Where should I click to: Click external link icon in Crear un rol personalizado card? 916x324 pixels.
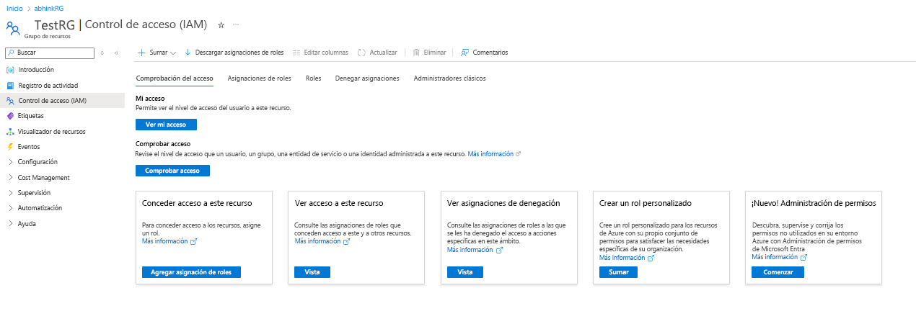coord(651,258)
